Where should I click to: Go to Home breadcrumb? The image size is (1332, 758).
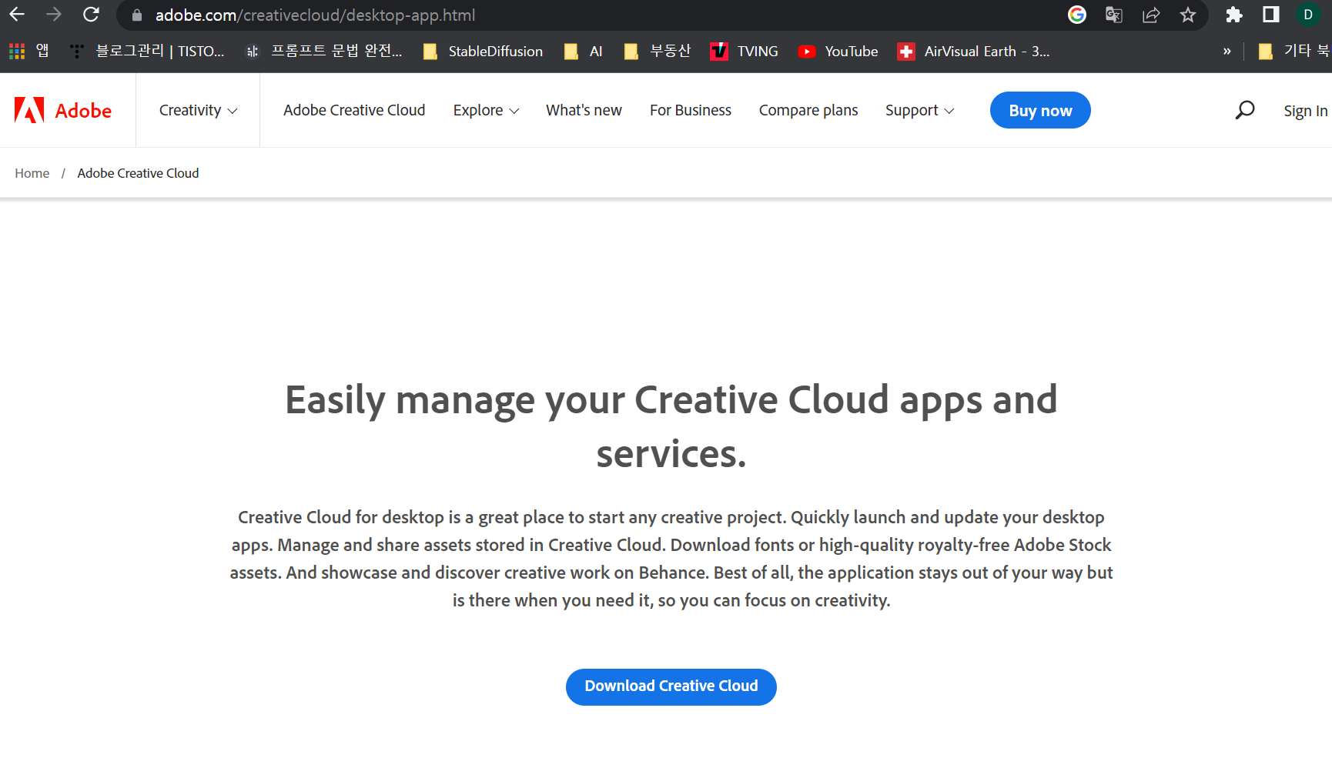pyautogui.click(x=32, y=173)
